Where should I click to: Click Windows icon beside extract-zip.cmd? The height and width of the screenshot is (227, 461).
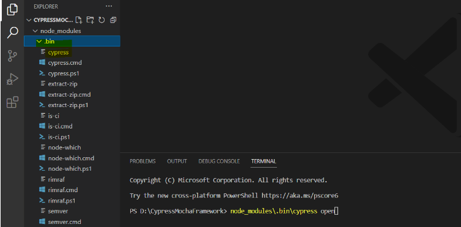[x=42, y=95]
